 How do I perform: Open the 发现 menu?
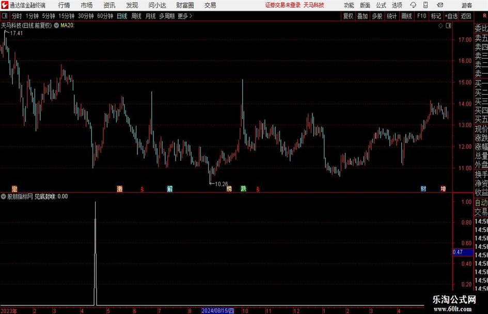[x=132, y=5]
